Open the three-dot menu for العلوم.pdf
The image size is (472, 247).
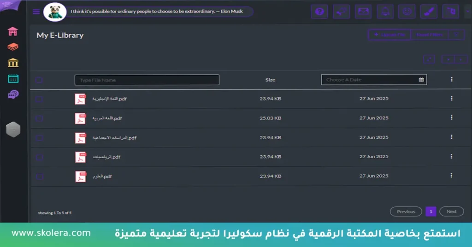(452, 176)
